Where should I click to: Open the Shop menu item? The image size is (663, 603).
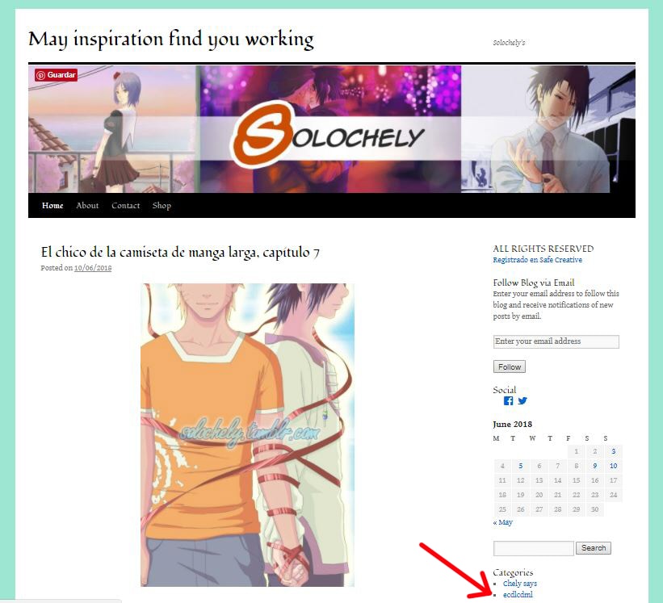point(162,206)
